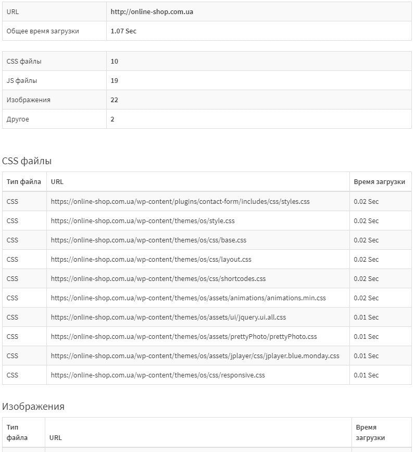Screen dimensions: 415x452
Task: Select the prettyPhoto.css URL
Action: [184, 336]
